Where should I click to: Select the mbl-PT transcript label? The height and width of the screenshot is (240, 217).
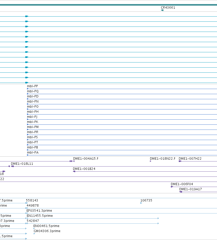[x=33, y=142]
